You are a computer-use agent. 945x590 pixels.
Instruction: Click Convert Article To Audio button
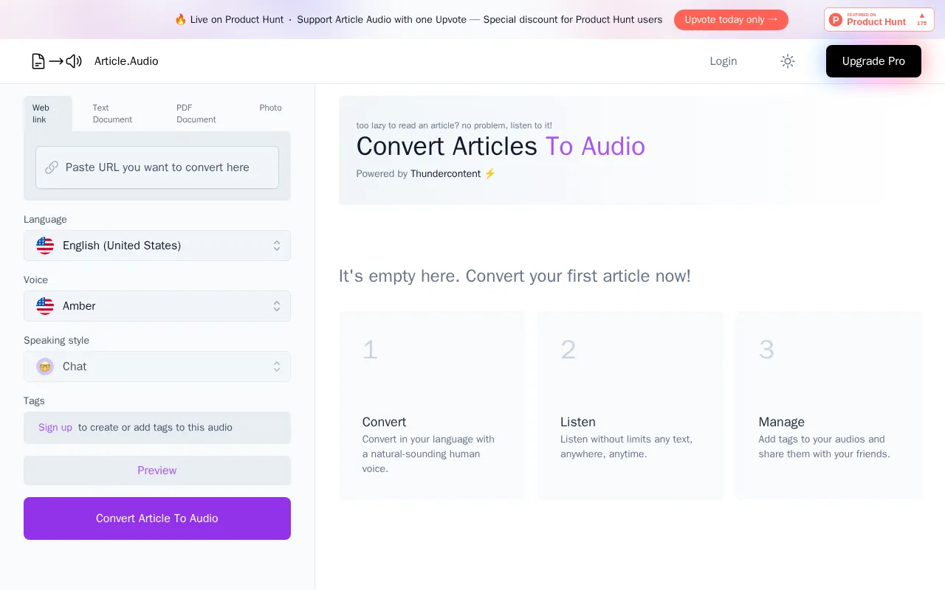click(157, 518)
